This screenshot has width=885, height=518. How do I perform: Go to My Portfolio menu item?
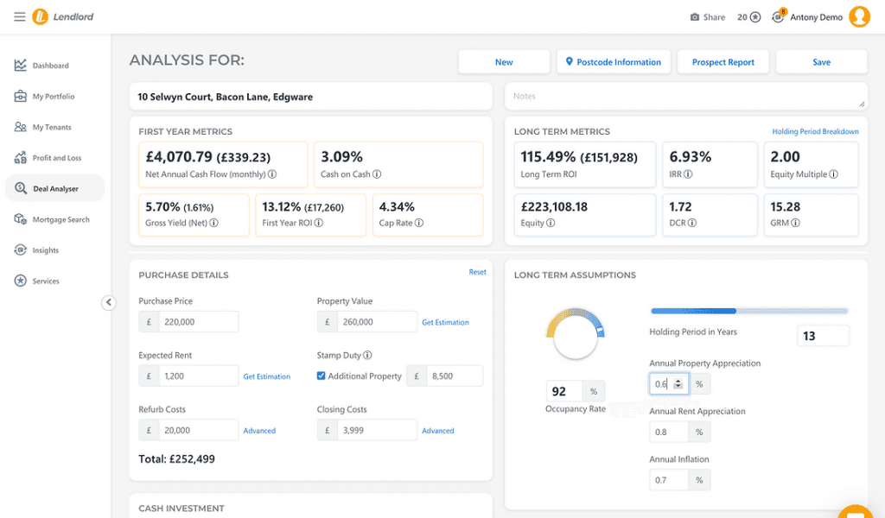point(54,97)
